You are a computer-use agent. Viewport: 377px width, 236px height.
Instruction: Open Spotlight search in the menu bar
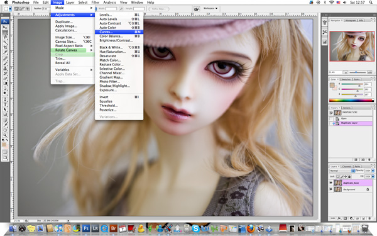pyautogui.click(x=371, y=2)
